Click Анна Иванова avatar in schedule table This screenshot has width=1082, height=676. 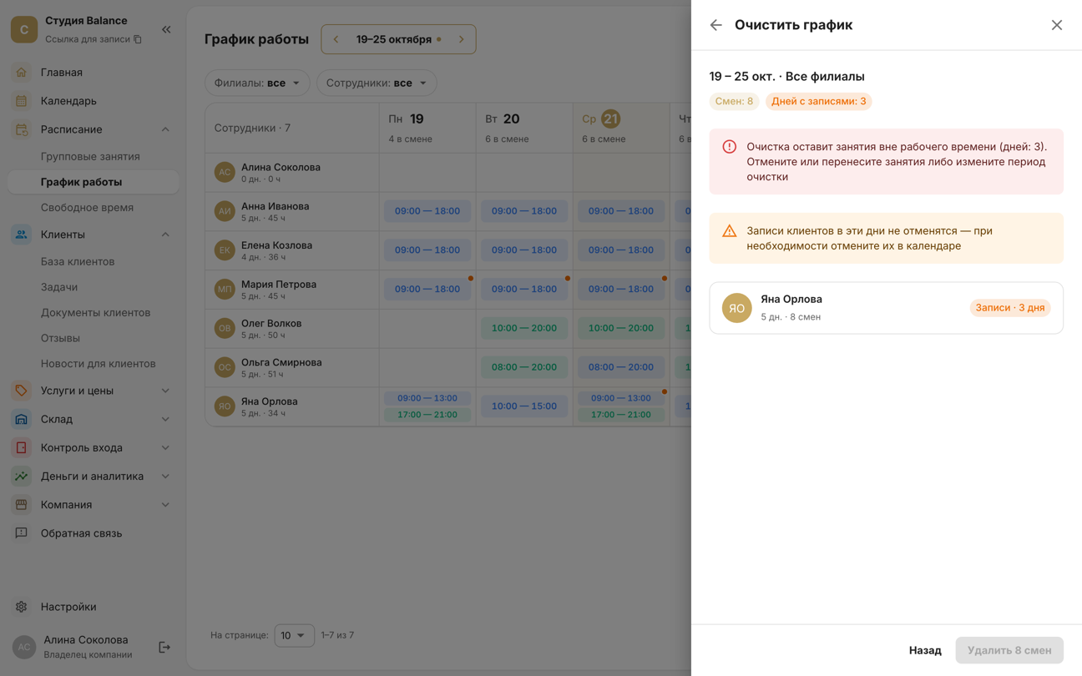225,211
